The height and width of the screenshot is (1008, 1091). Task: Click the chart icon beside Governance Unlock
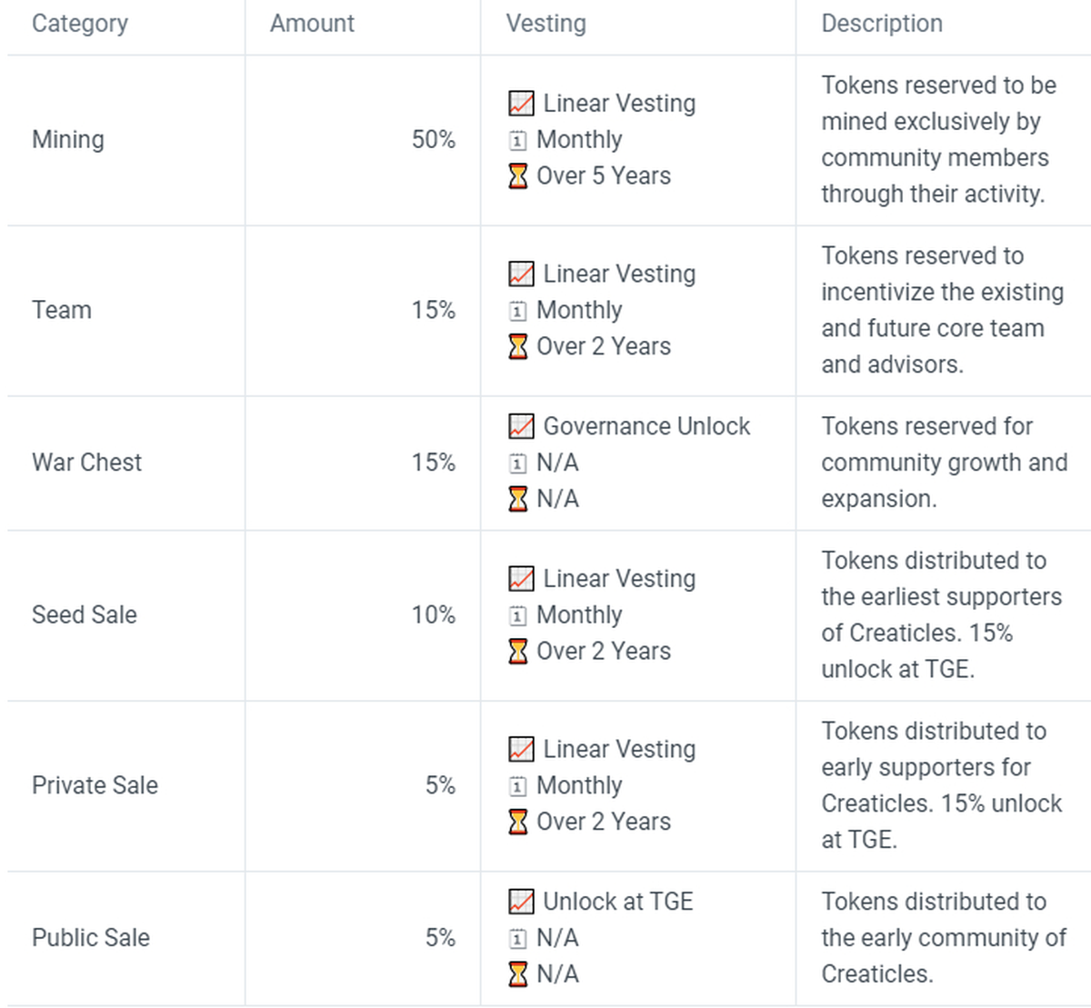521,426
